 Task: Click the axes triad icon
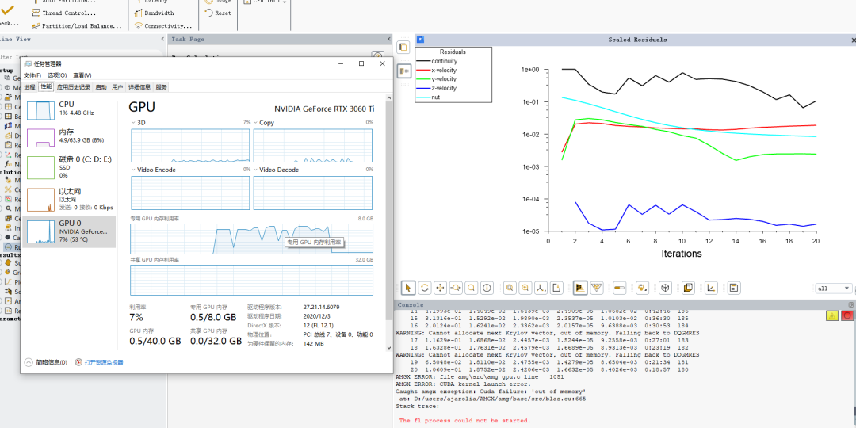click(x=711, y=288)
